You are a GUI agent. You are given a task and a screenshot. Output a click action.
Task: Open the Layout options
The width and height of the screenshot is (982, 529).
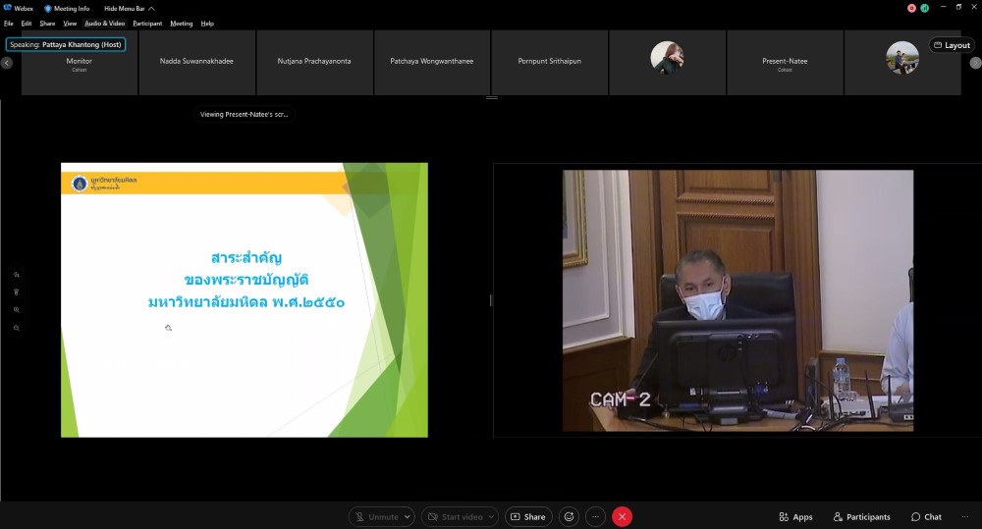click(952, 45)
